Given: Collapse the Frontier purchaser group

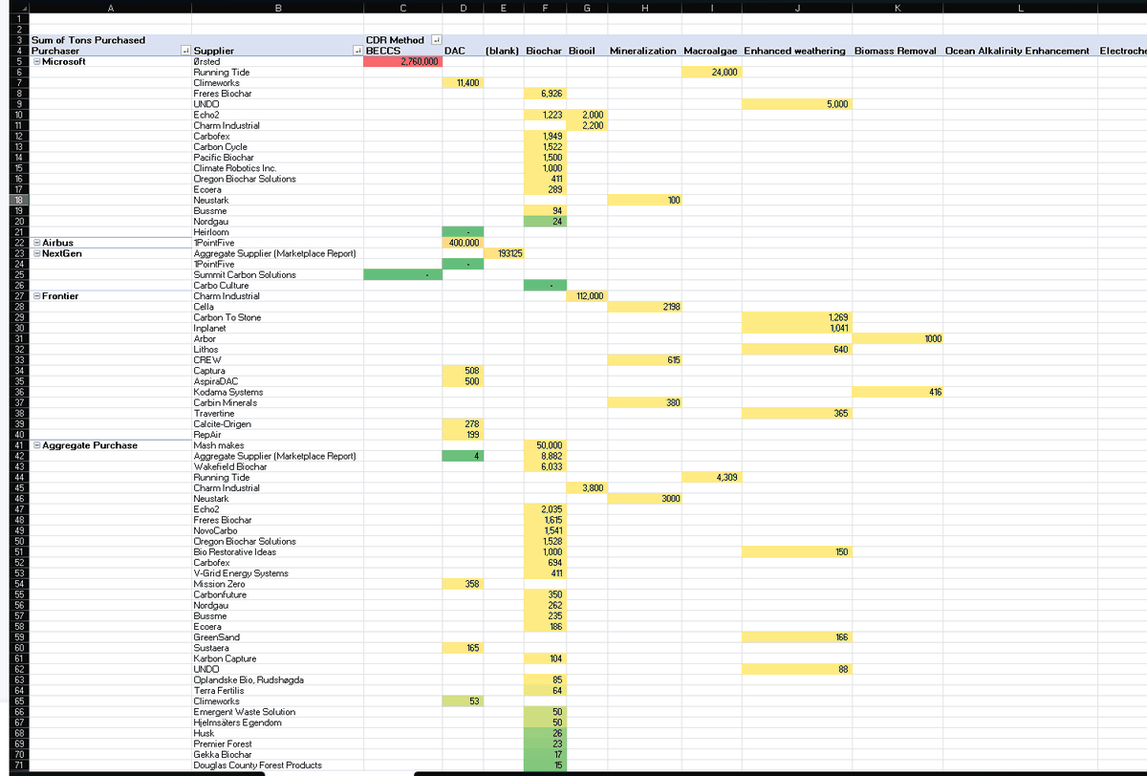Looking at the screenshot, I should [36, 296].
